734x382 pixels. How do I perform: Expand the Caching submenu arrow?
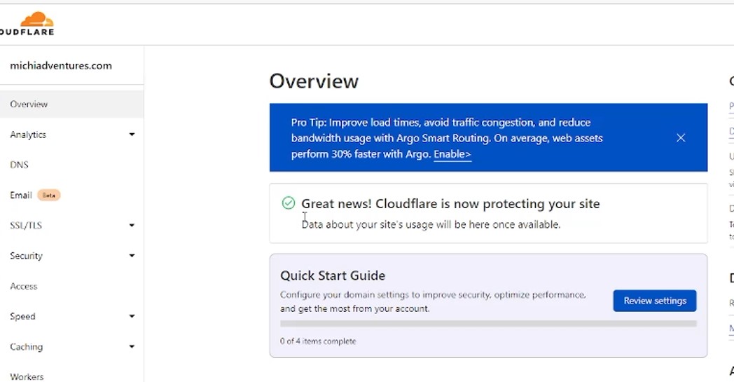[x=132, y=346]
